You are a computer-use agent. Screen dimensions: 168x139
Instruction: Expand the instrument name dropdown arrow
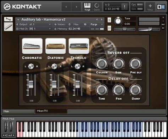(x=18, y=20)
